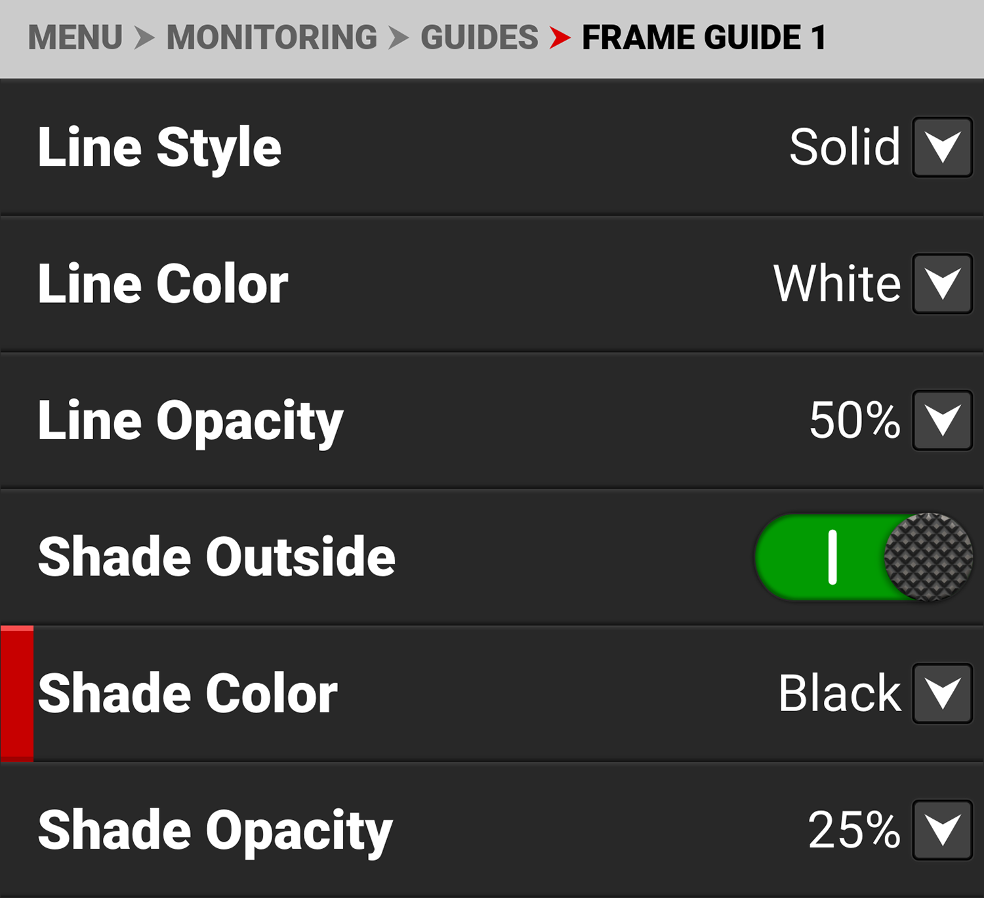Viewport: 984px width, 898px height.
Task: Open the Line Style dropdown arrow
Action: [x=942, y=147]
